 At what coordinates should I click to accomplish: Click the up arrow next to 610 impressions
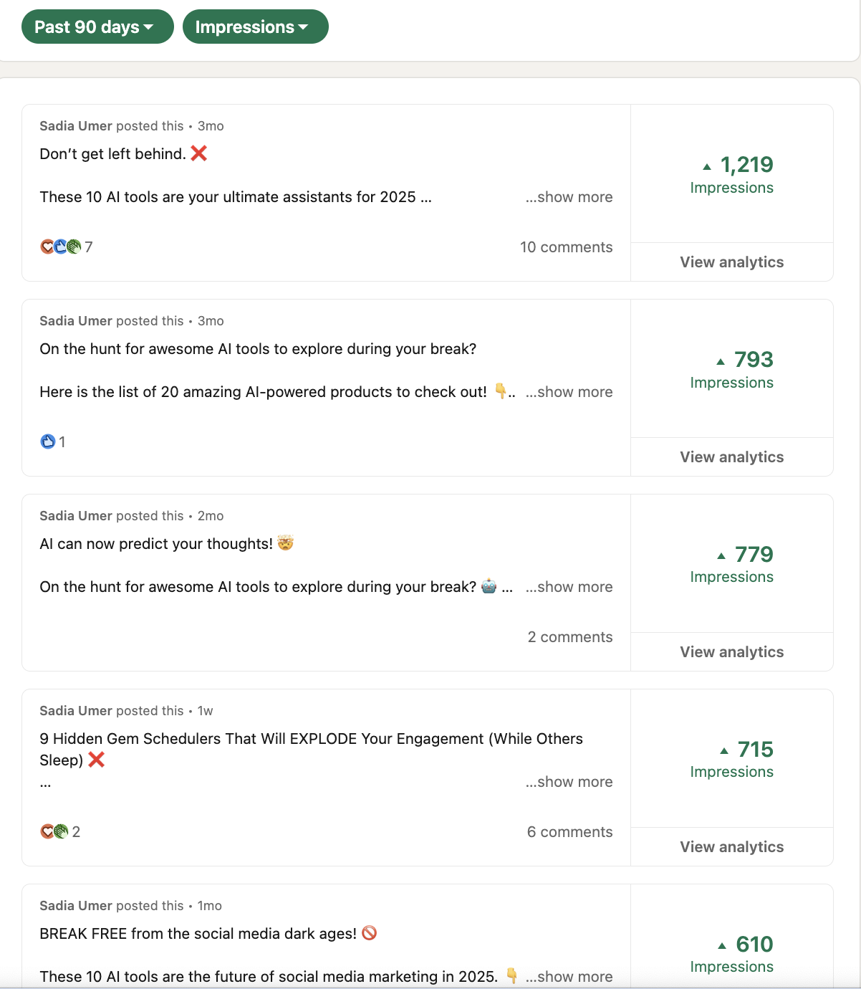(x=722, y=945)
